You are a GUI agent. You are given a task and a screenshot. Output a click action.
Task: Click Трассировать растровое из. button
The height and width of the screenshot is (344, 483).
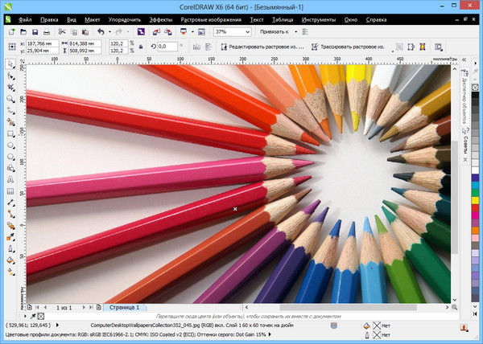[349, 47]
